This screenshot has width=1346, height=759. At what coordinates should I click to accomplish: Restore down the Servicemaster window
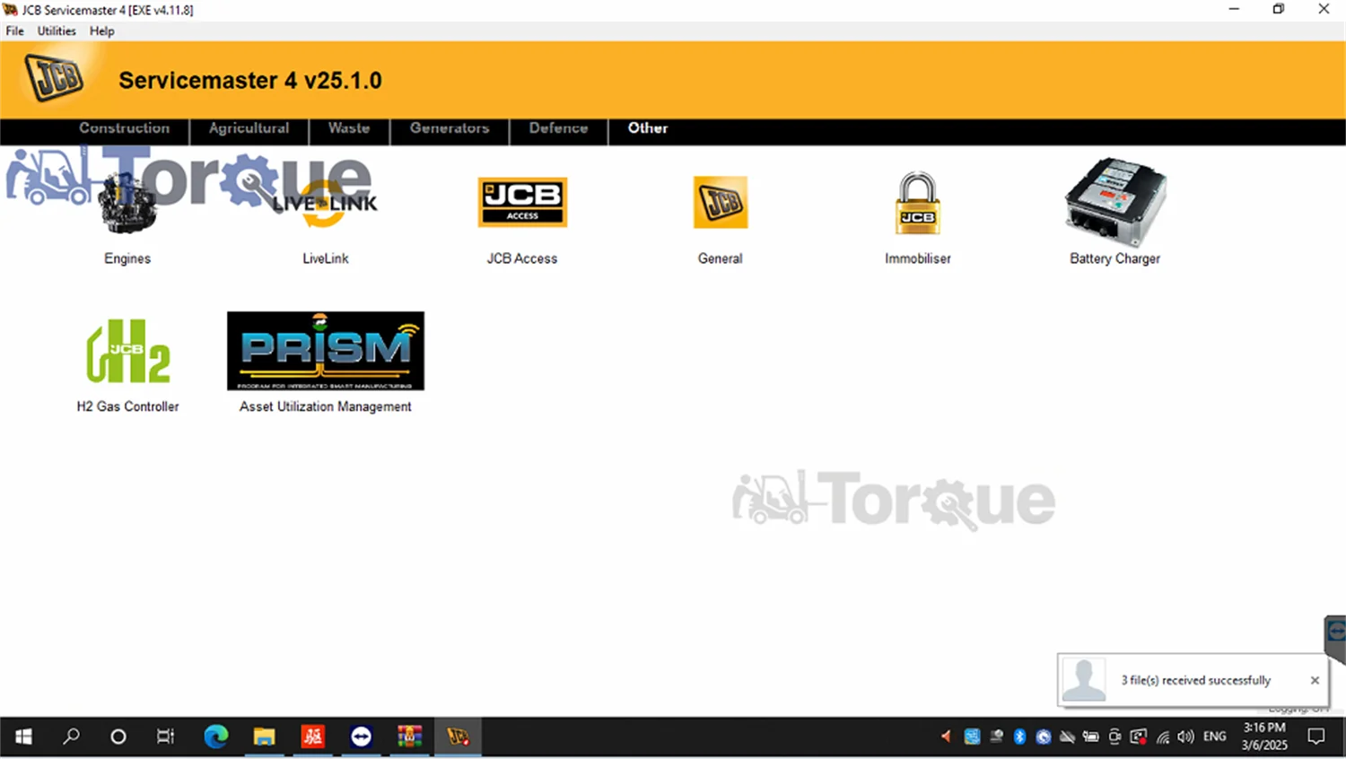click(x=1279, y=9)
